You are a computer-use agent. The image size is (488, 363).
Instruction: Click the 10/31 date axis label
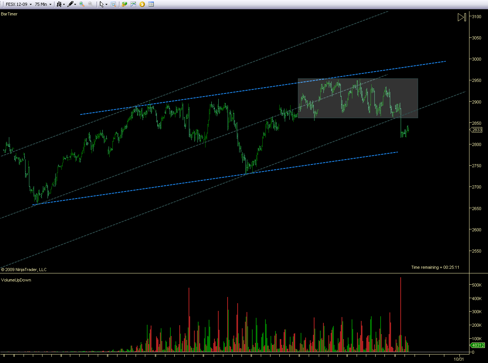(x=459, y=359)
